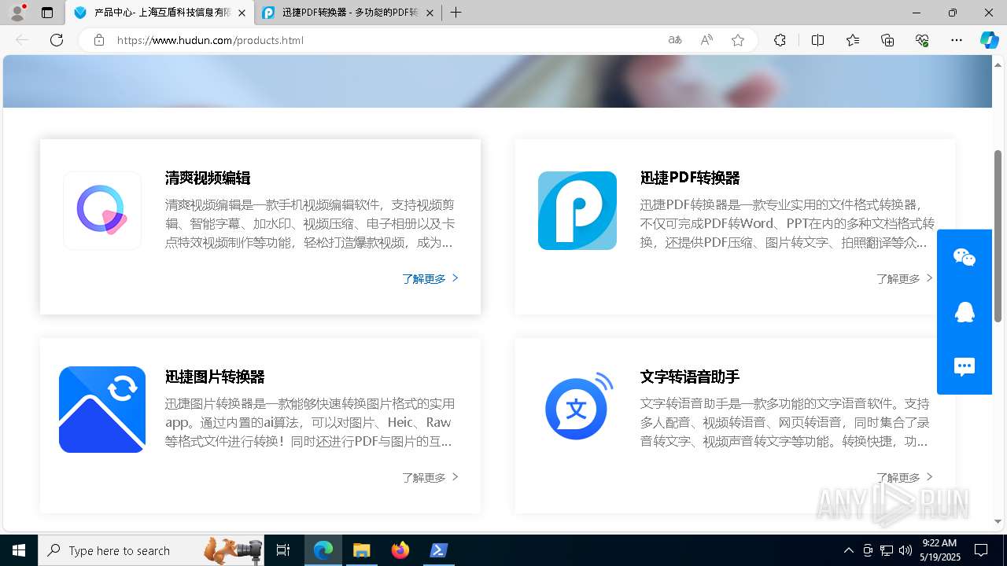The height and width of the screenshot is (566, 1007).
Task: Click the 迅捷图片转换器 logo icon
Action: coord(102,410)
